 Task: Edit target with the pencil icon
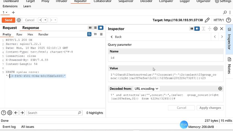pos(207,20)
